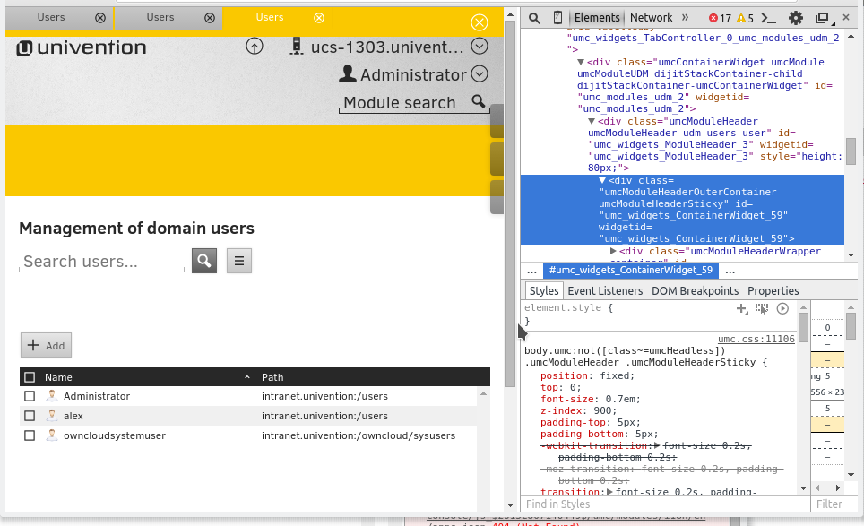Viewport: 864px width, 526px height.
Task: Toggle device mode phone icon in DevTools
Action: point(557,18)
